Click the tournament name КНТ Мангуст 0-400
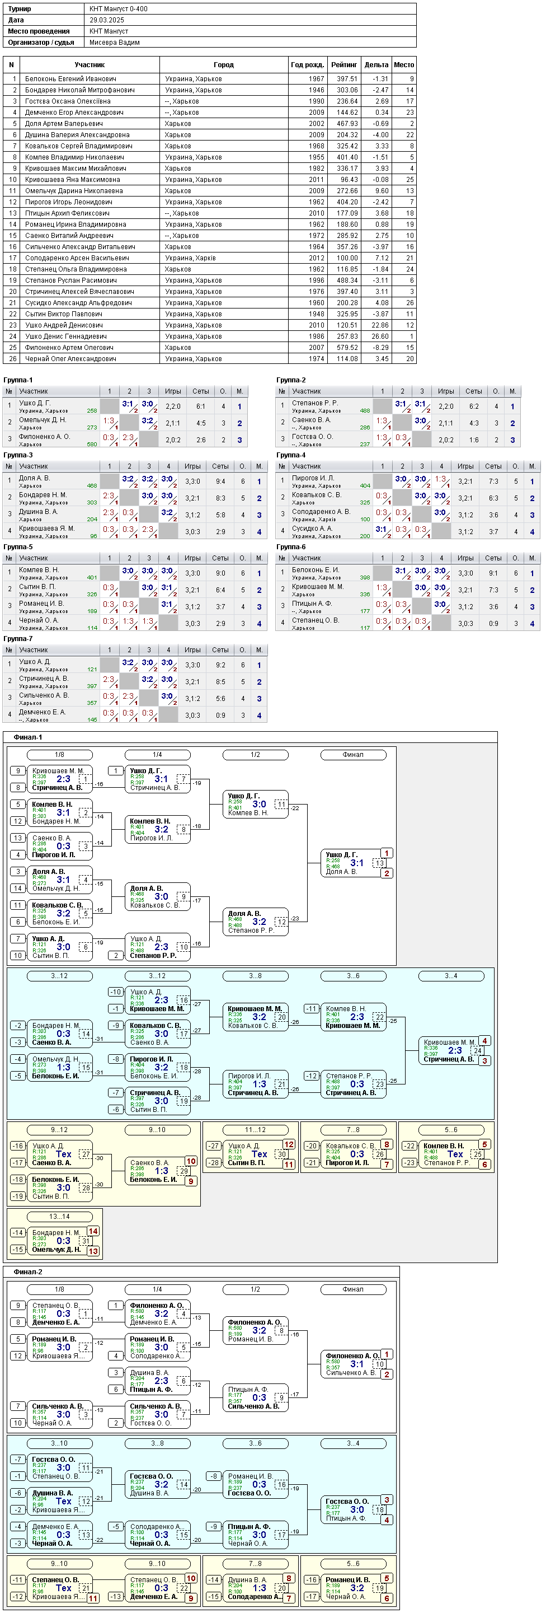 click(119, 9)
